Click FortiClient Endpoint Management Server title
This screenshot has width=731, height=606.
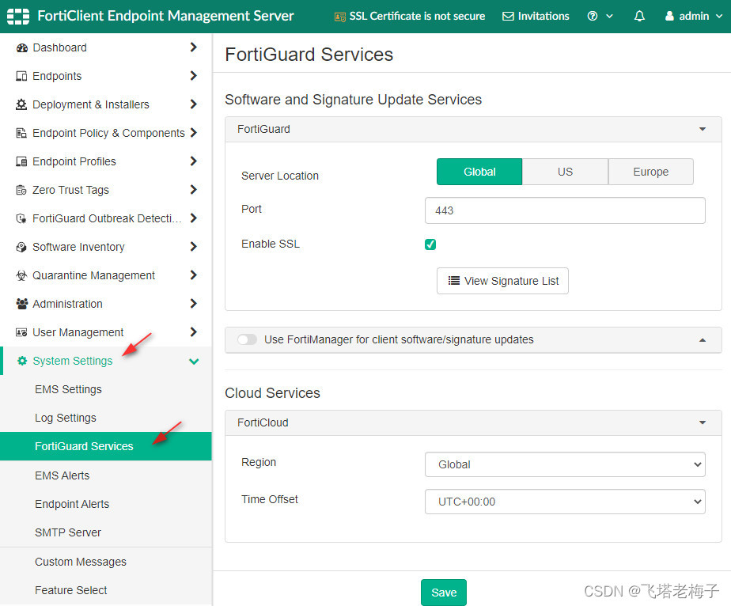[x=165, y=16]
